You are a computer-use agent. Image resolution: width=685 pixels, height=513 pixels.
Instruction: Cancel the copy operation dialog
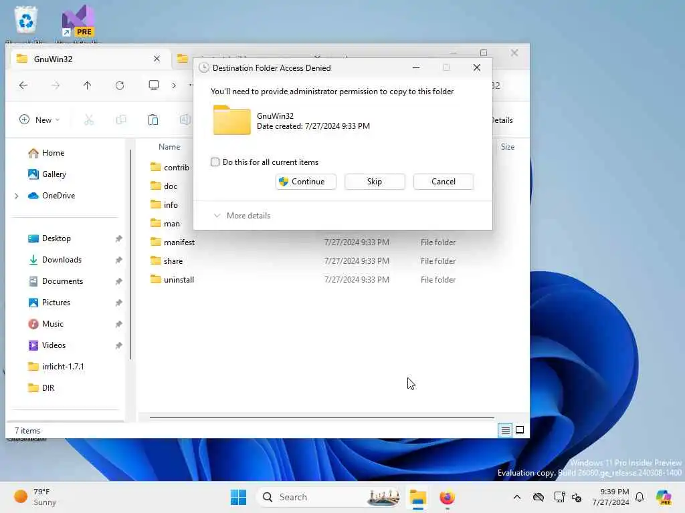coord(444,182)
